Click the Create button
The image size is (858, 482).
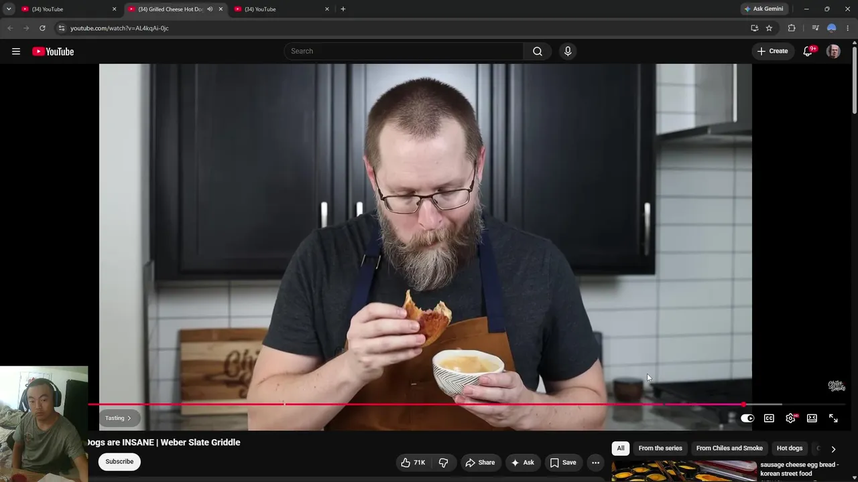point(773,52)
